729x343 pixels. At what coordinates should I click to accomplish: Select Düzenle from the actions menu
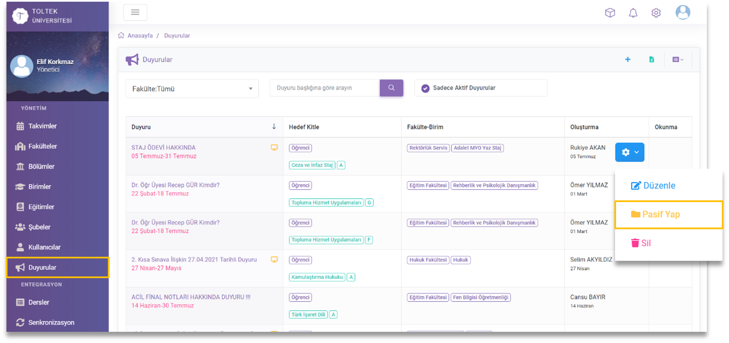coord(653,186)
